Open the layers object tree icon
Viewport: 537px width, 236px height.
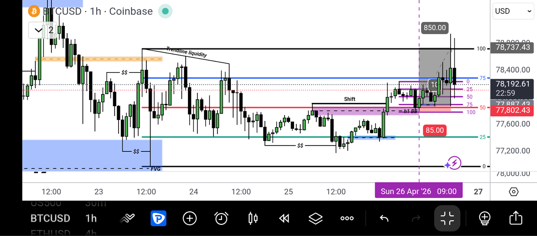point(316,218)
